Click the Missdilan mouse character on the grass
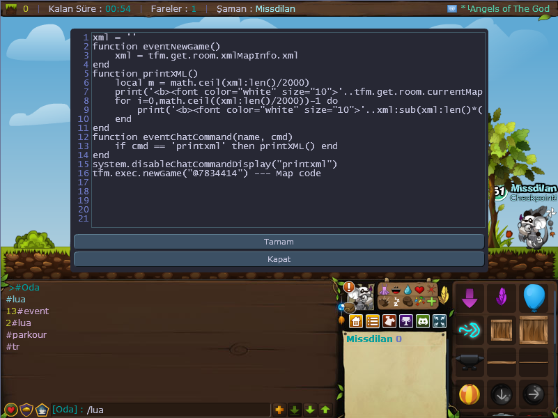 click(536, 228)
